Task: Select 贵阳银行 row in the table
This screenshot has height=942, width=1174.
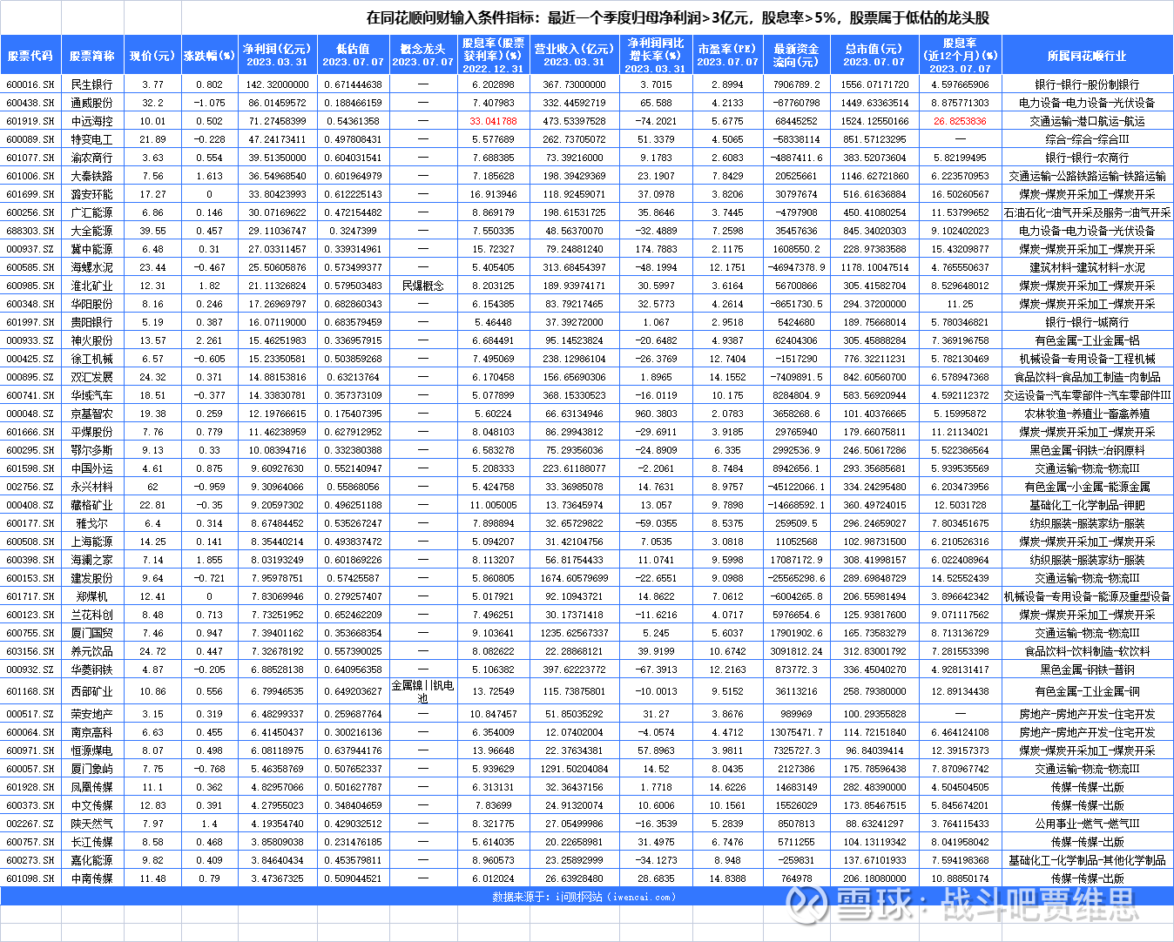Action: coord(91,321)
